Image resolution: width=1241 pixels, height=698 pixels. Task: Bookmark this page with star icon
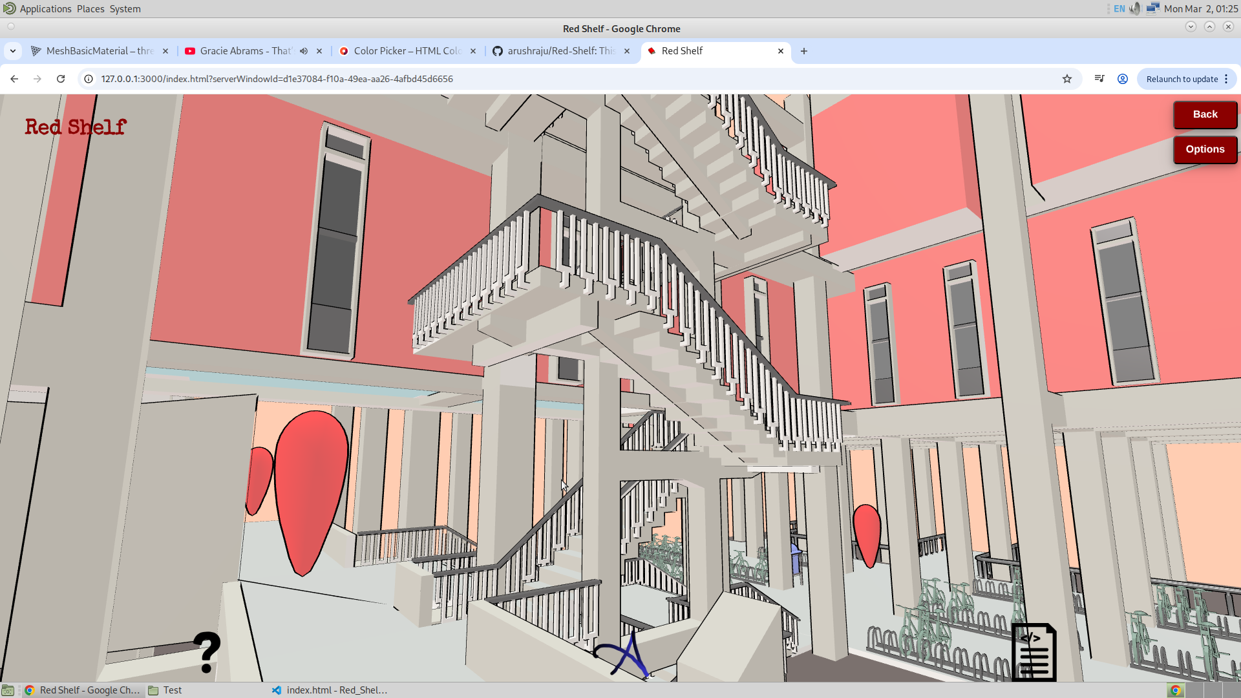pyautogui.click(x=1067, y=79)
